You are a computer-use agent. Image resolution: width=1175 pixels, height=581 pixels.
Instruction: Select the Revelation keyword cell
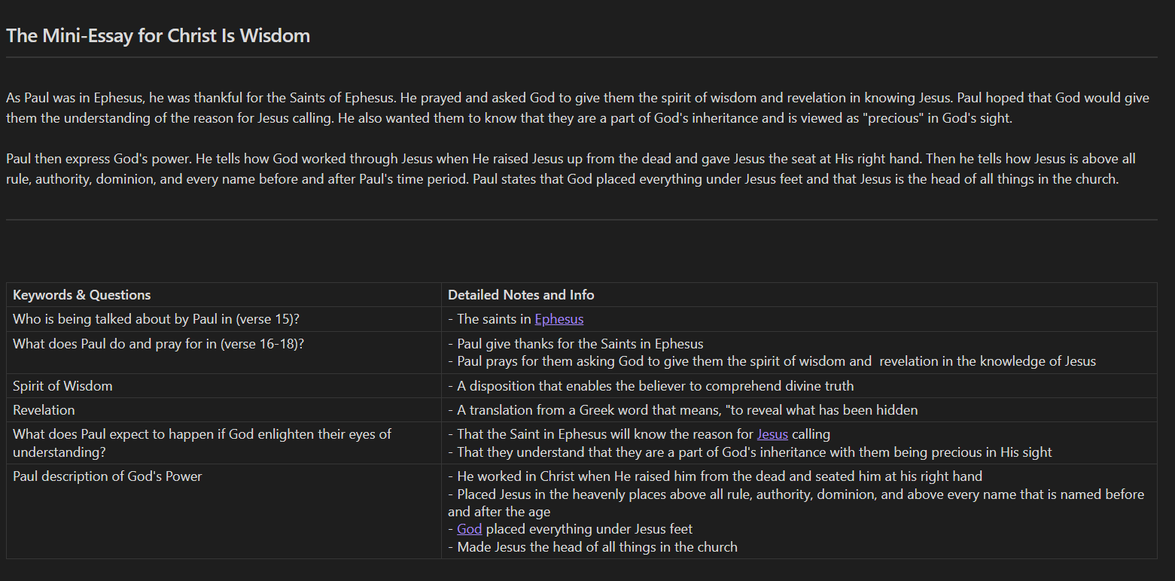[44, 410]
